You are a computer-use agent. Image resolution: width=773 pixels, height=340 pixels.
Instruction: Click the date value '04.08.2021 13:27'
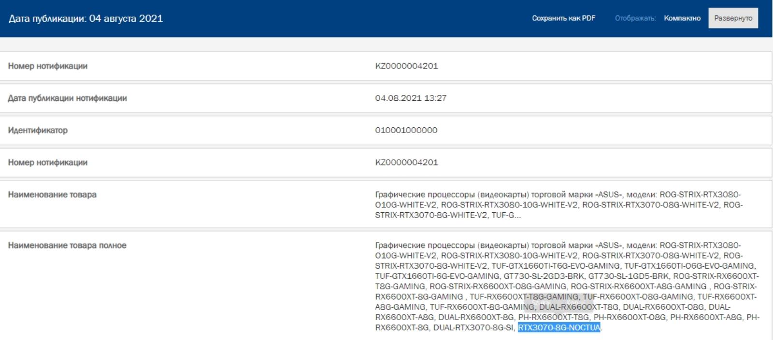click(411, 98)
